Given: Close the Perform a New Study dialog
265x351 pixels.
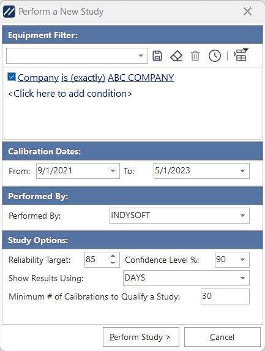Looking at the screenshot, I should 247,12.
